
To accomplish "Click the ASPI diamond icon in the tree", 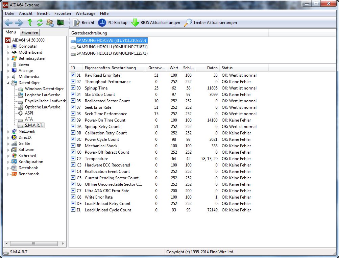I will pos(21,113).
